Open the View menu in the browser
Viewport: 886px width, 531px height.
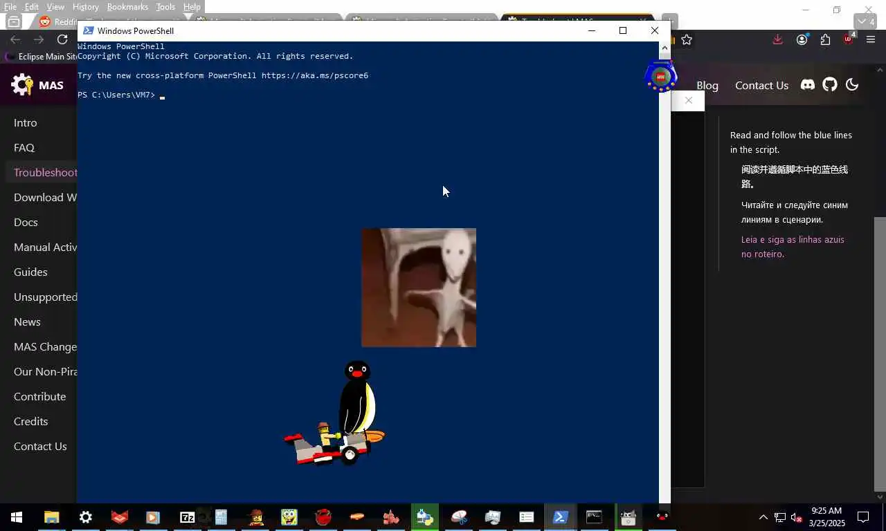pos(55,7)
